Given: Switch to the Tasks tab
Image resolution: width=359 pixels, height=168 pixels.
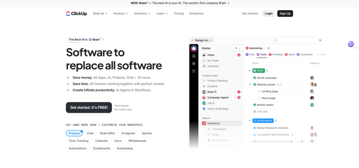Looking at the screenshot, I should pyautogui.click(x=262, y=55).
